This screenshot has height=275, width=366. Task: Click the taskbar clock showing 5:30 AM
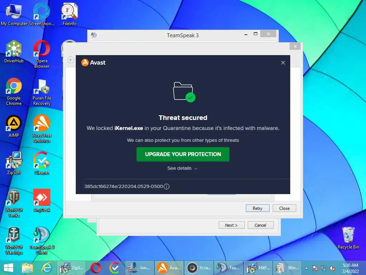(x=350, y=268)
